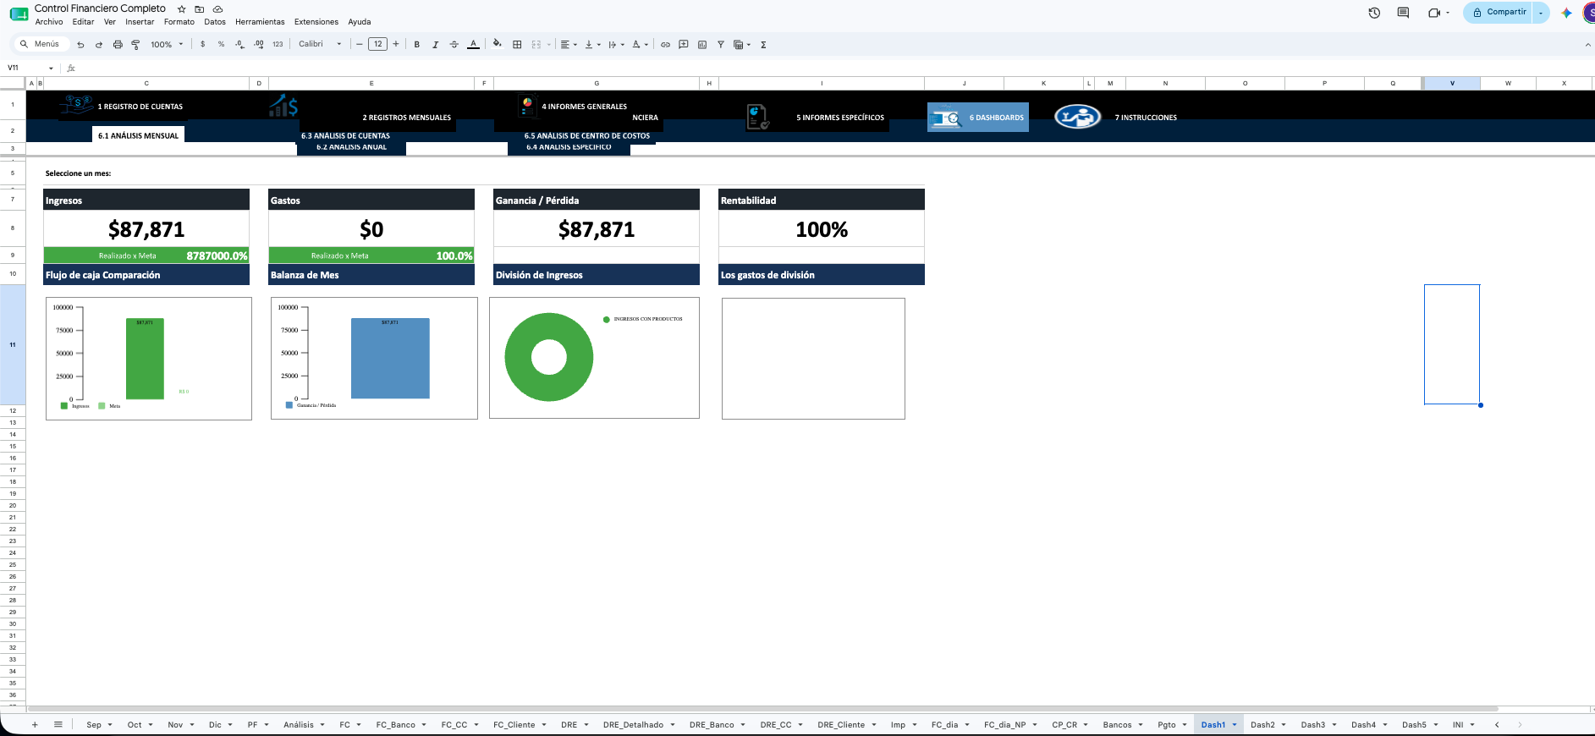Open the Formato menu
The width and height of the screenshot is (1595, 736).
point(179,22)
